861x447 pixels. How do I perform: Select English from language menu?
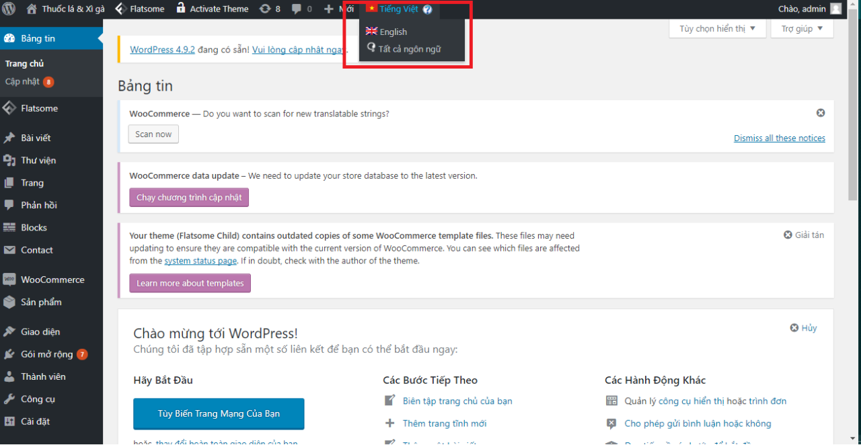click(393, 32)
